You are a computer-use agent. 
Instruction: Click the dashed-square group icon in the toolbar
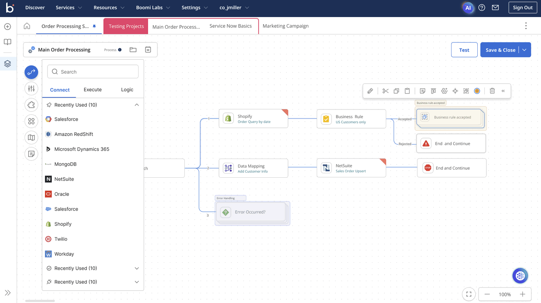pyautogui.click(x=466, y=91)
